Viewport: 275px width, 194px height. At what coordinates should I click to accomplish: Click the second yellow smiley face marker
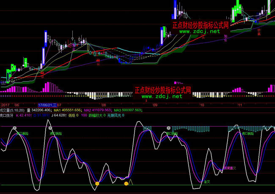(x=126, y=183)
